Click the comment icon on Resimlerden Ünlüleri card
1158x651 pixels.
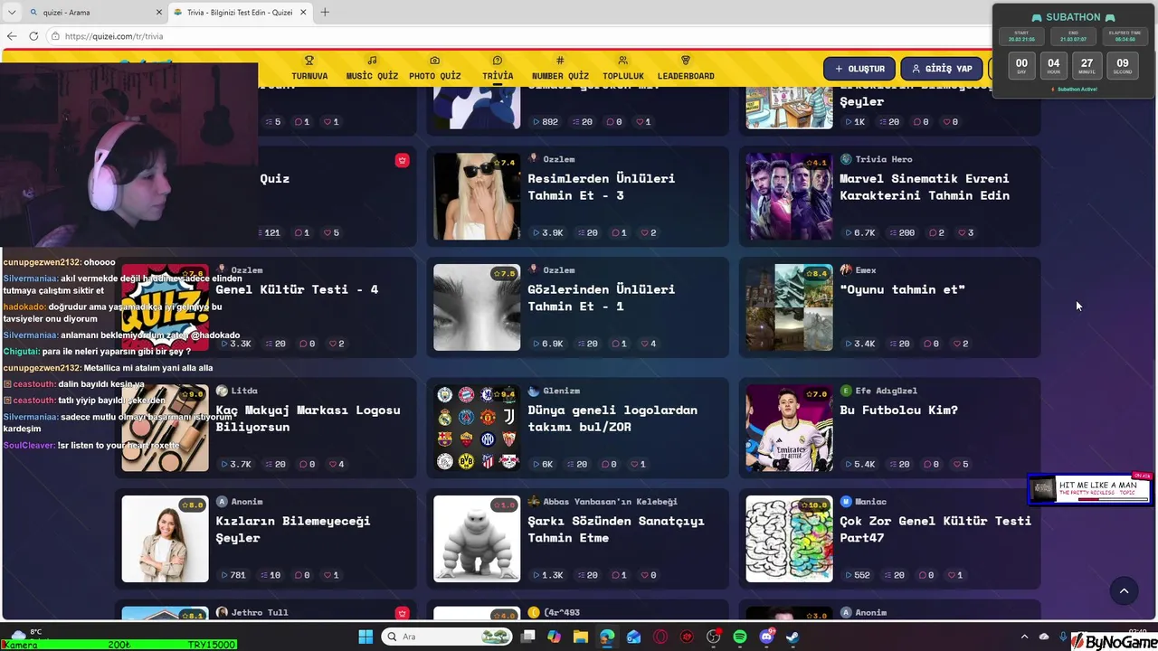615,232
